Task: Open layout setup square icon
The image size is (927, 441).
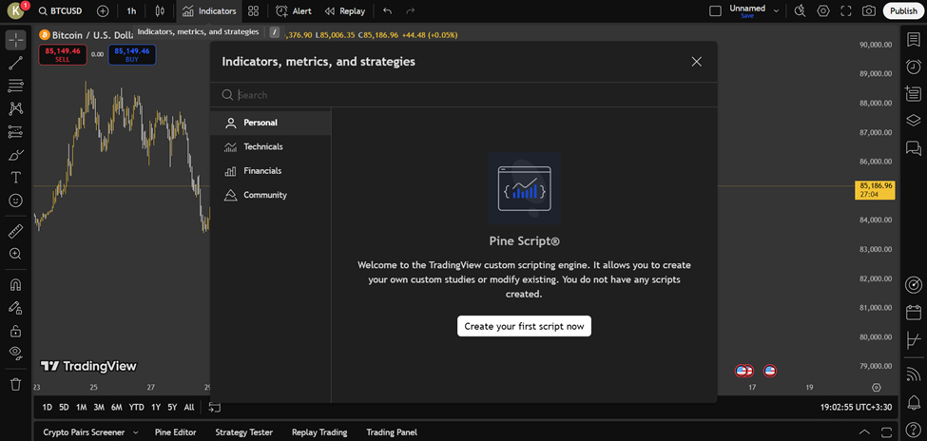Action: pyautogui.click(x=715, y=11)
